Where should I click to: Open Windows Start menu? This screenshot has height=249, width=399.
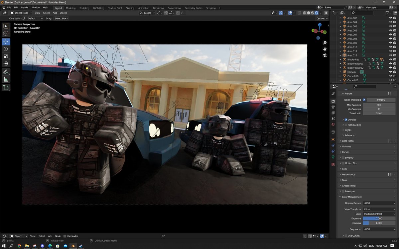(3, 246)
